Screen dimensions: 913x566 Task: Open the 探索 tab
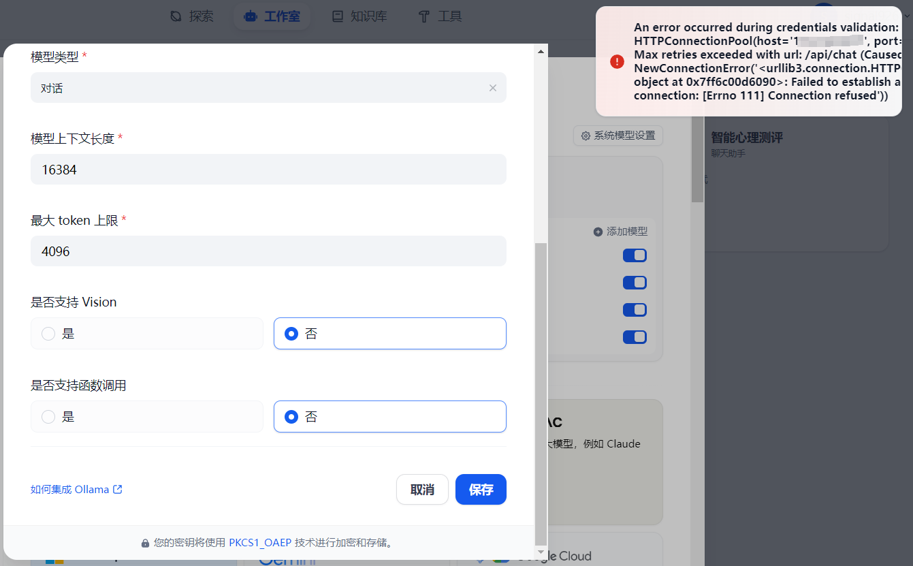[x=191, y=16]
